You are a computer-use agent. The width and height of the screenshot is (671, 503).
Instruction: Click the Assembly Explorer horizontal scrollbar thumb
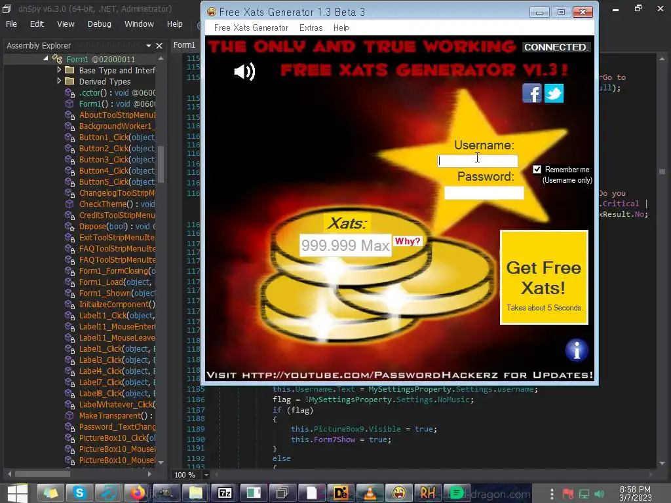tap(43, 474)
